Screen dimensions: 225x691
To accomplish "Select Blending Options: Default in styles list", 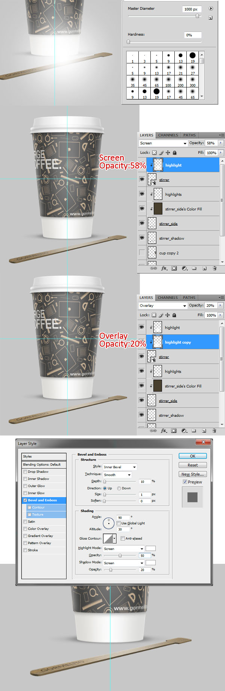I will click(44, 464).
